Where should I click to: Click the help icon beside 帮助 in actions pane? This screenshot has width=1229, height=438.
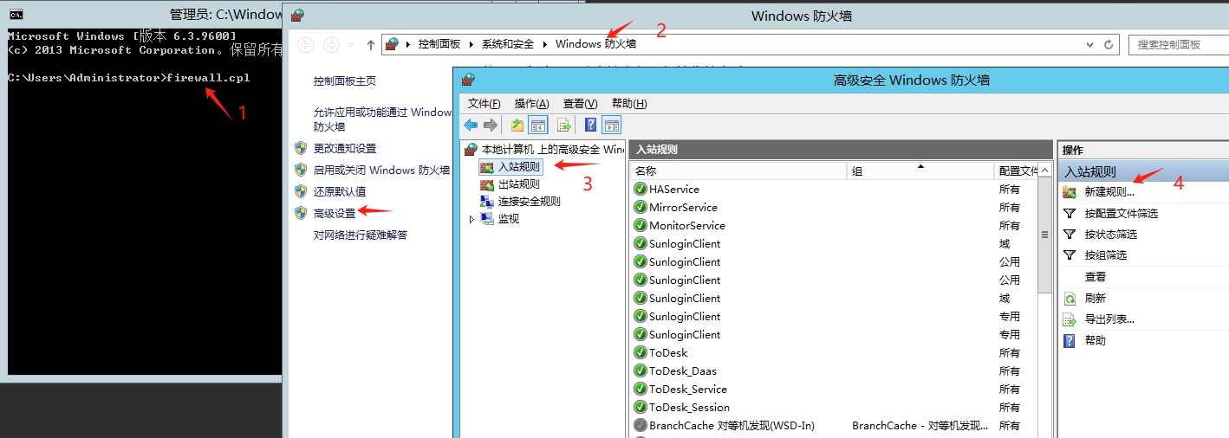click(1070, 340)
